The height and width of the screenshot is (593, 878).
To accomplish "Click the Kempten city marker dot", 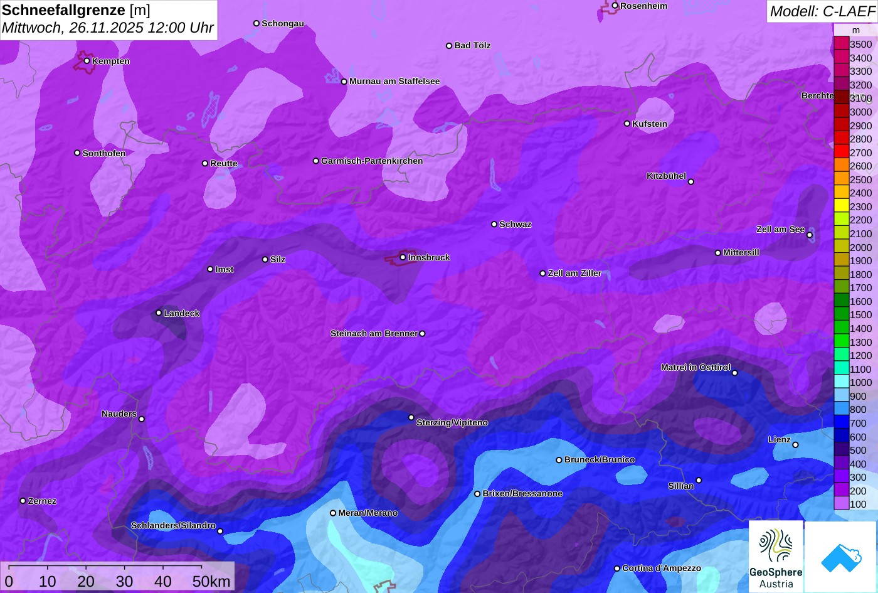I will (87, 61).
